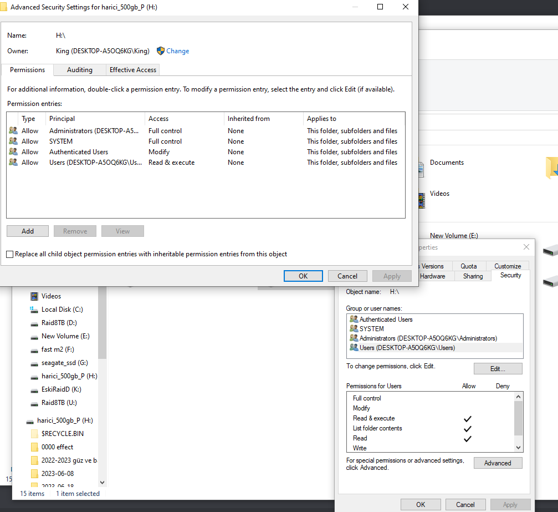558x512 pixels.
Task: Click the Authenticated Users group icon in the Properties list
Action: pos(354,319)
